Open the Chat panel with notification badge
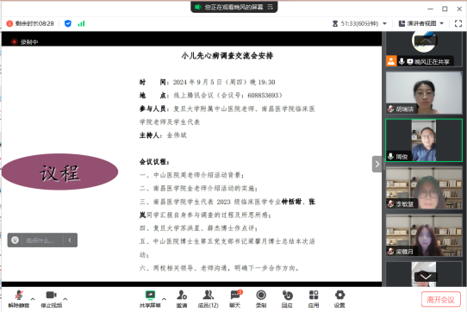 click(x=235, y=299)
